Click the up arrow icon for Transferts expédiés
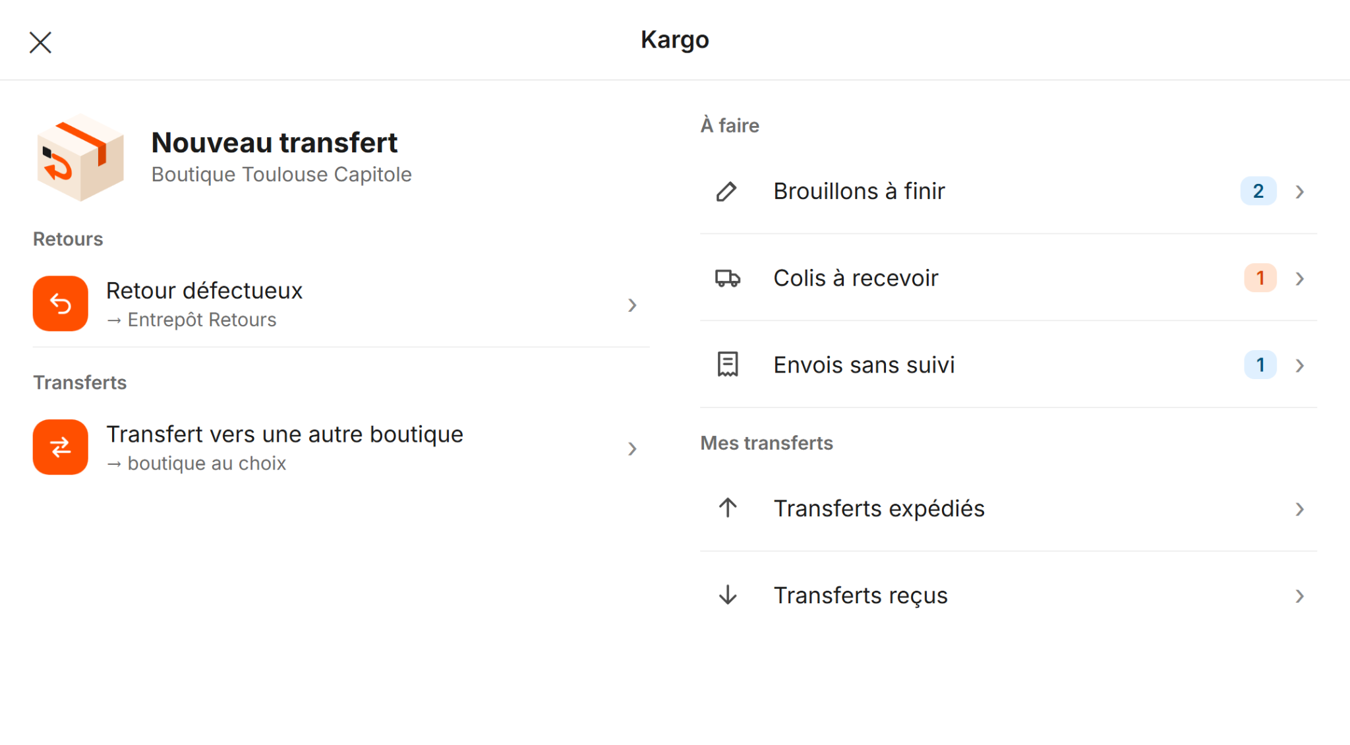This screenshot has height=745, width=1350. (728, 508)
